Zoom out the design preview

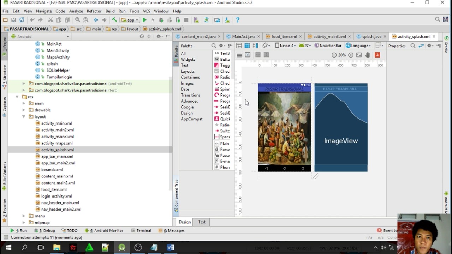[x=334, y=55]
